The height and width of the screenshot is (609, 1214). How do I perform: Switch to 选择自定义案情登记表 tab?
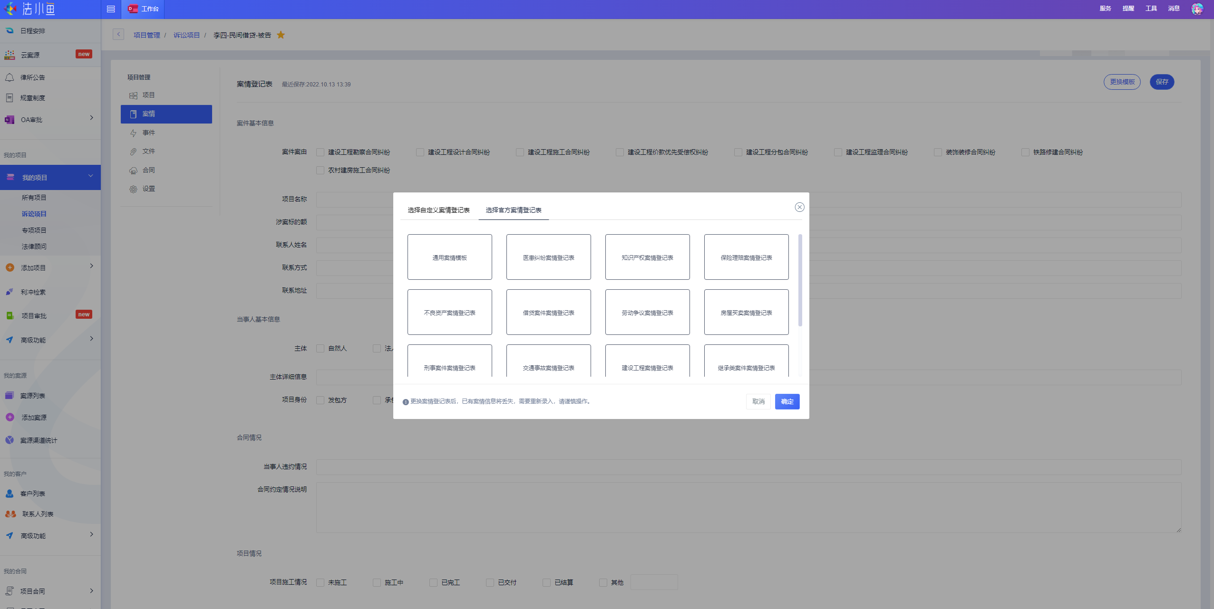click(x=438, y=210)
